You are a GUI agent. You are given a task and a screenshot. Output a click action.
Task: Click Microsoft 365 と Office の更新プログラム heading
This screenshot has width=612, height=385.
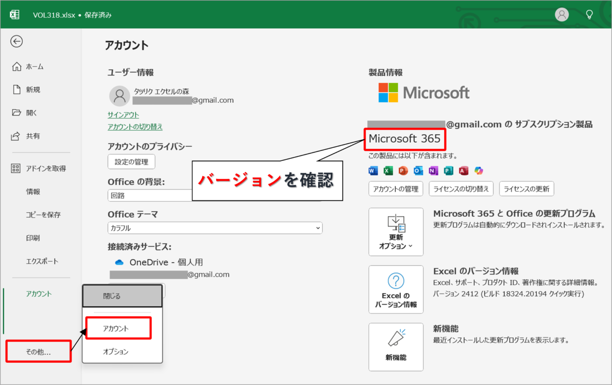click(x=514, y=214)
